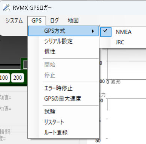Viewport: 146px width, 144px height.
Task: Click the 100 scale button
Action: [x=4, y=78]
